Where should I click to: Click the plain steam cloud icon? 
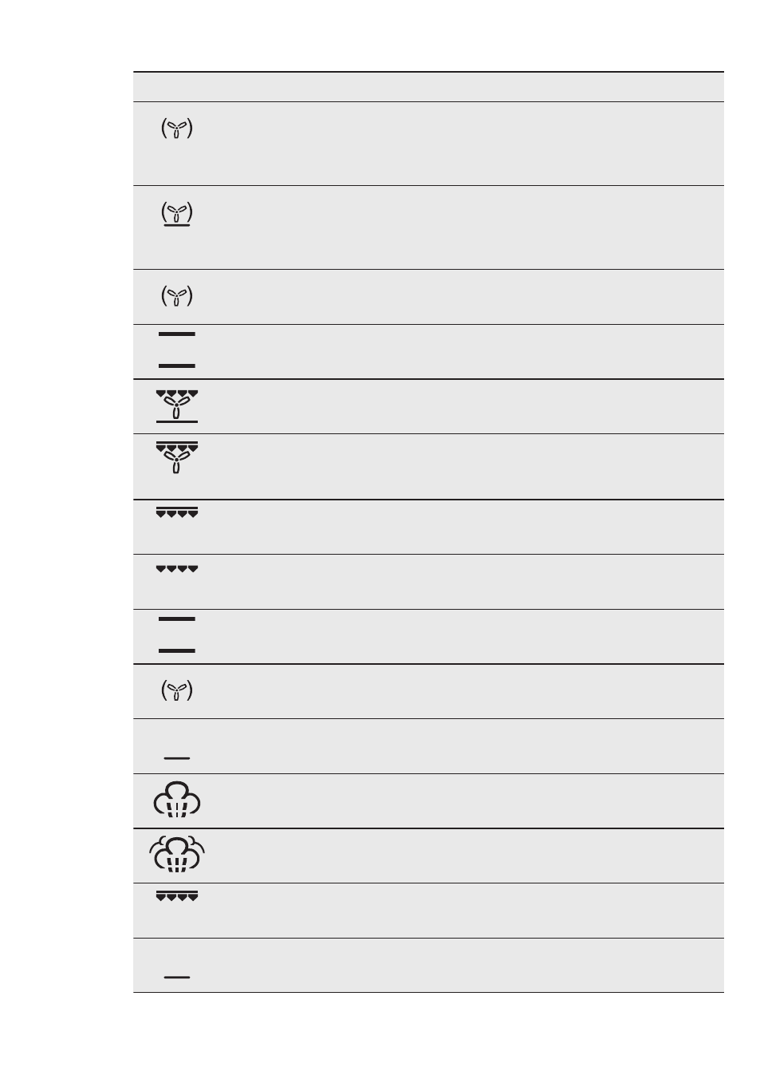pos(177,800)
